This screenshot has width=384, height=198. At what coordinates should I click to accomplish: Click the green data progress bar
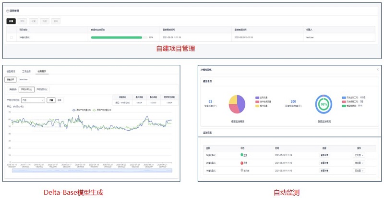(x=117, y=37)
